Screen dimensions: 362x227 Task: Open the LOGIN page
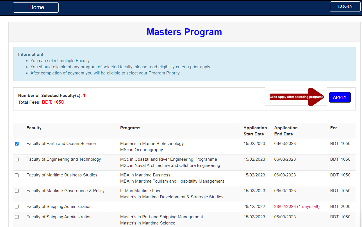[345, 6]
